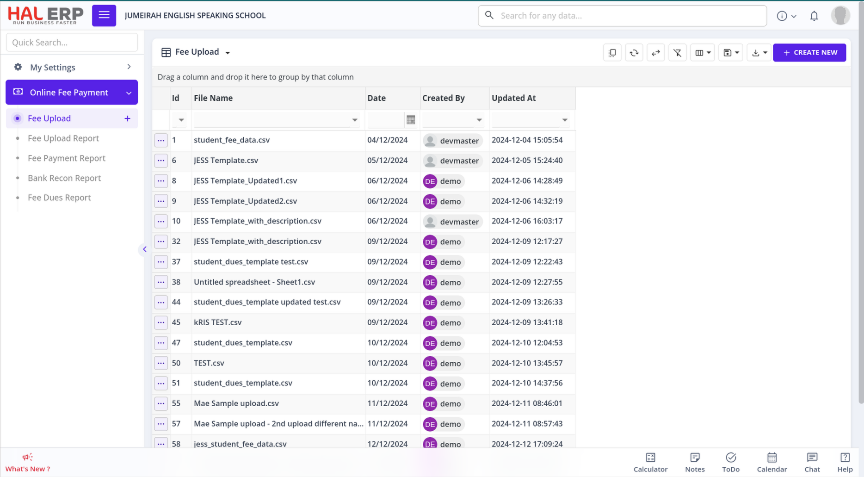Focus the Quick Search field
This screenshot has height=477, width=864.
pos(72,42)
